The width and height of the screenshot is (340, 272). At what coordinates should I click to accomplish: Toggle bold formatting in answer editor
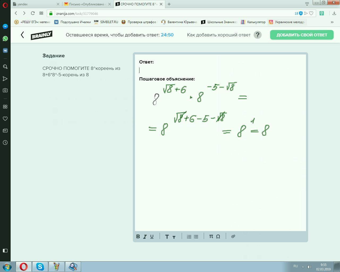[138, 236]
